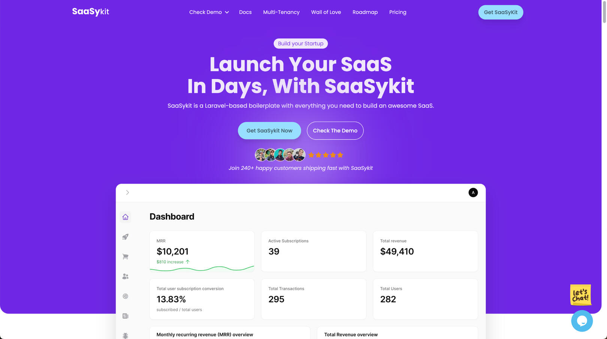Open settings using the gear icon
607x339 pixels.
(125, 296)
